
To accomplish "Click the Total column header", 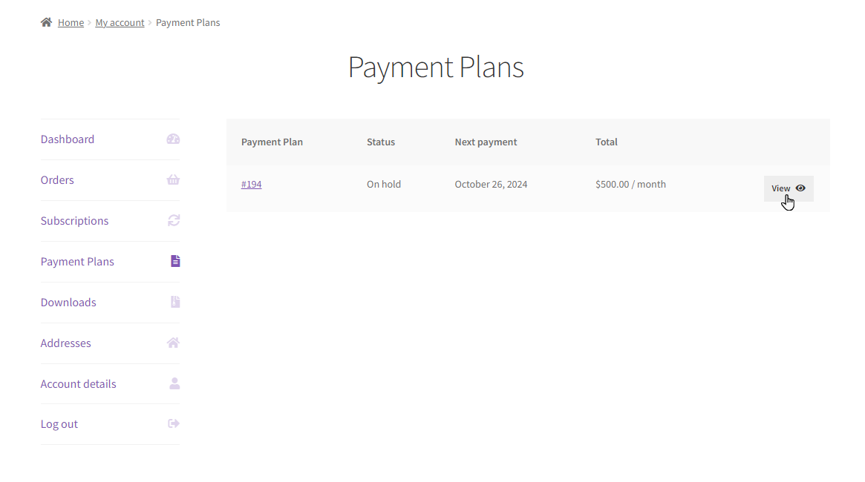I will pos(607,142).
